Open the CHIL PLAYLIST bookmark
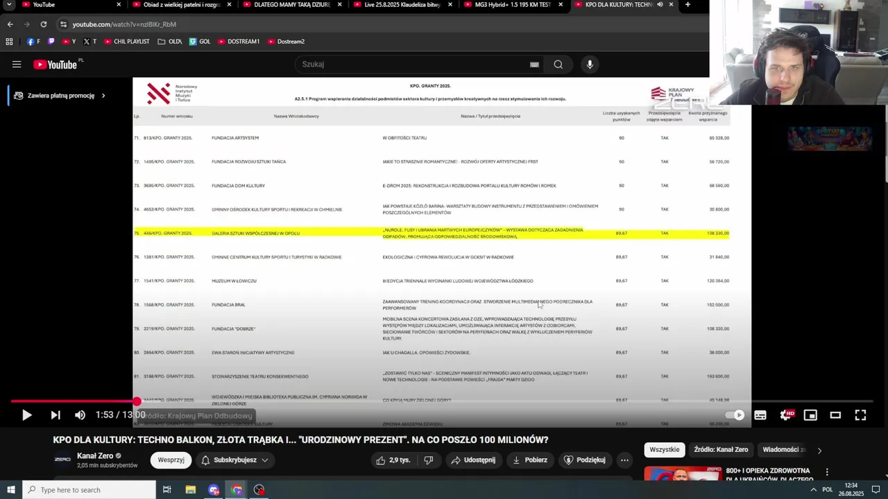 pyautogui.click(x=127, y=42)
